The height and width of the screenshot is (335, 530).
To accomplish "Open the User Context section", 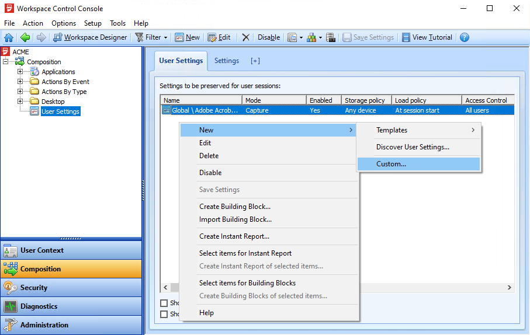I will (x=42, y=250).
